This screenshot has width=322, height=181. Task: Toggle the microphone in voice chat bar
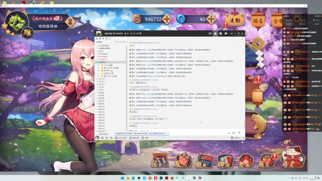[x=107, y=138]
